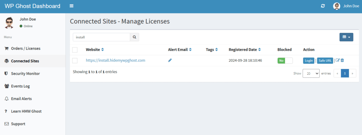Go to next page »
This screenshot has width=362, height=135.
[352, 73]
